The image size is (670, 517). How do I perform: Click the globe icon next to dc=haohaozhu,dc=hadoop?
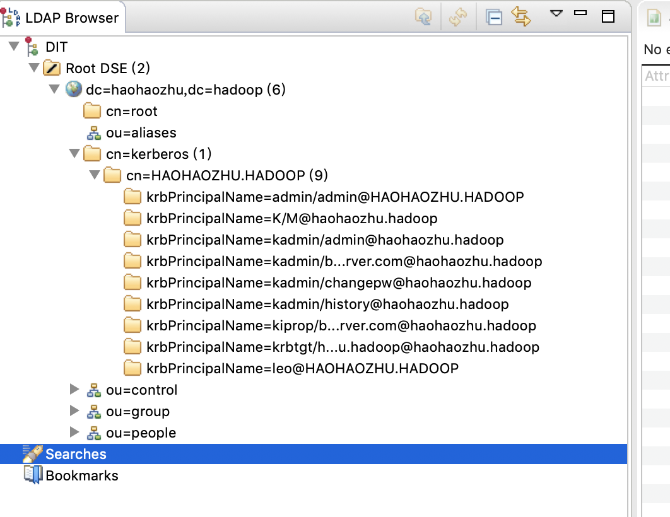[x=74, y=90]
